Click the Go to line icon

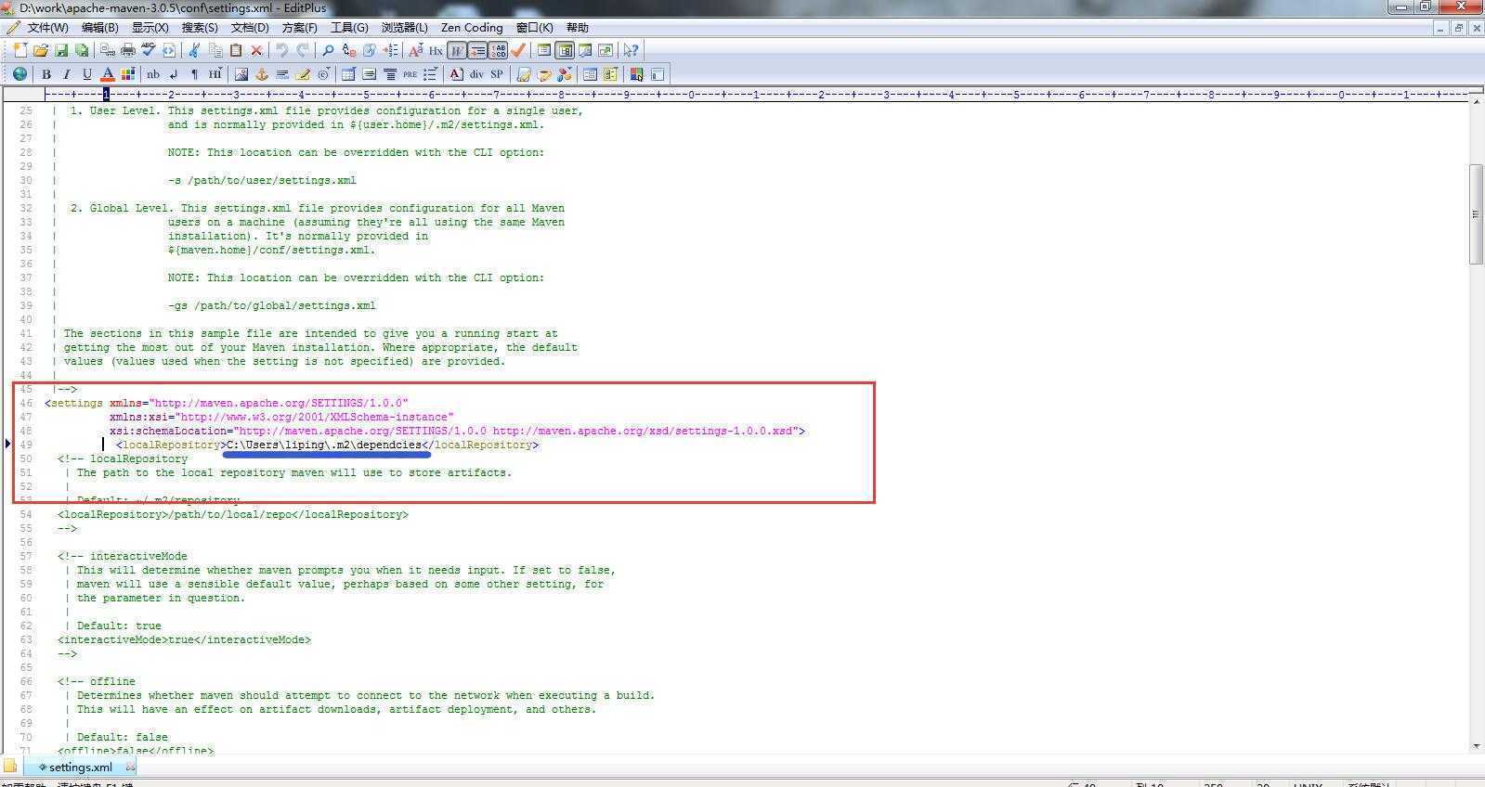click(390, 50)
